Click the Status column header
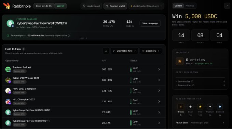The image size is (232, 129). pyautogui.click(x=134, y=61)
